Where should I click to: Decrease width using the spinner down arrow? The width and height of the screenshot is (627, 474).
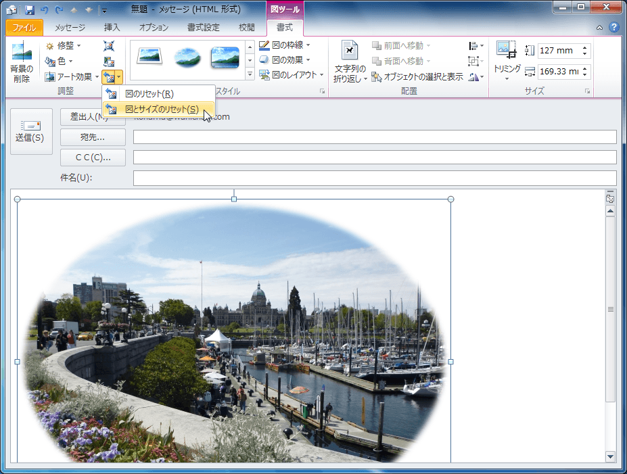[x=584, y=75]
